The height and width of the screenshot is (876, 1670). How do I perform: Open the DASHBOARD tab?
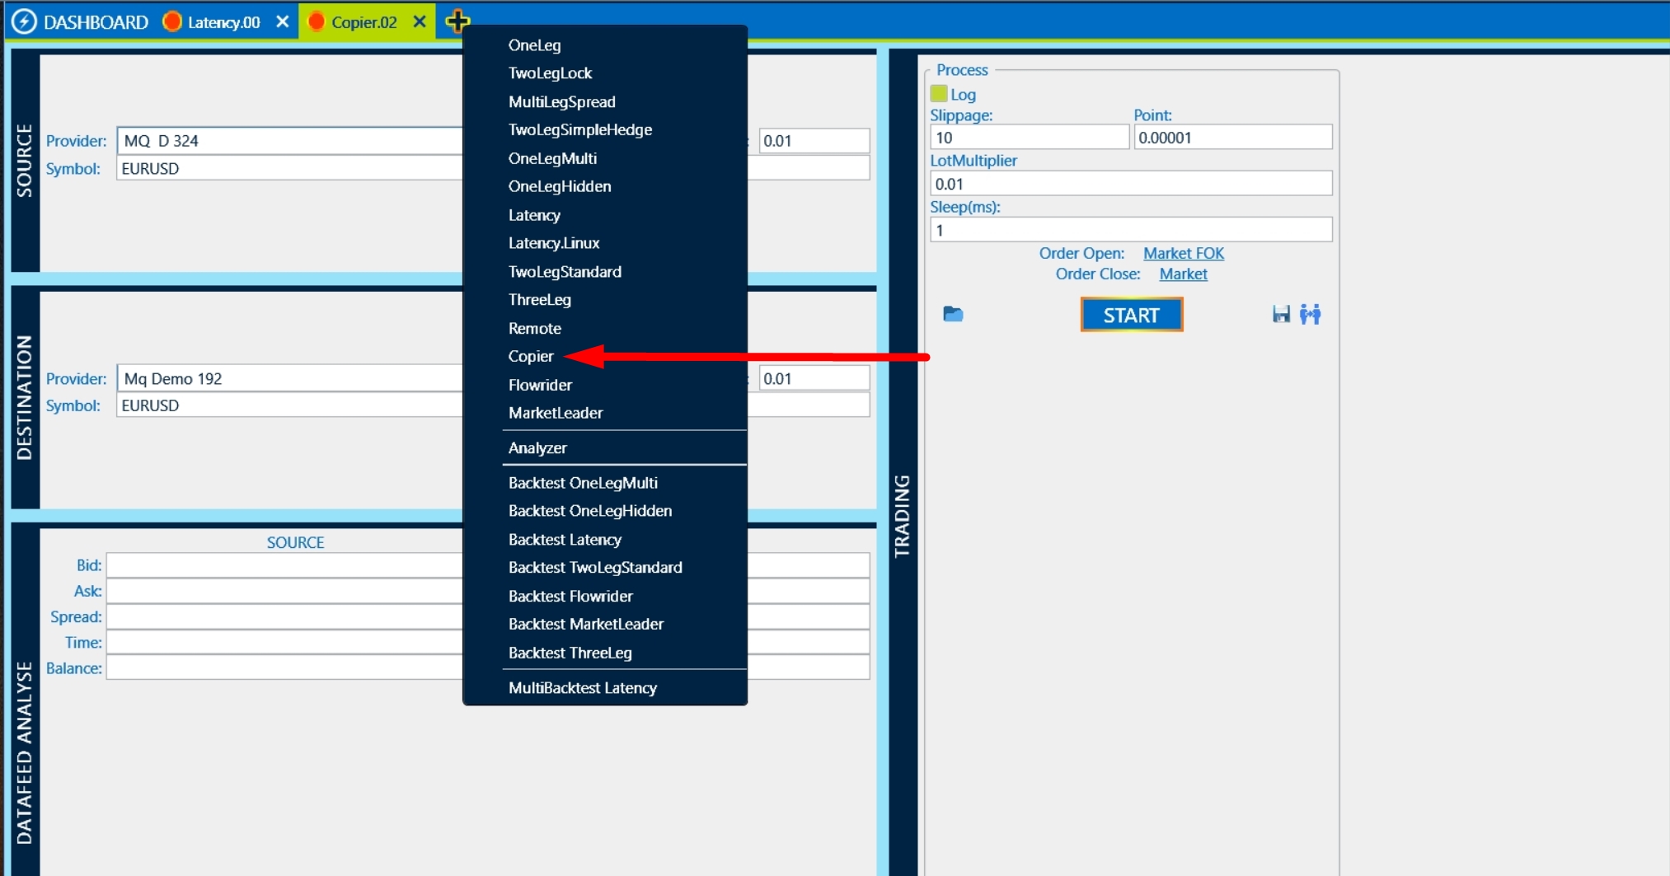point(96,22)
